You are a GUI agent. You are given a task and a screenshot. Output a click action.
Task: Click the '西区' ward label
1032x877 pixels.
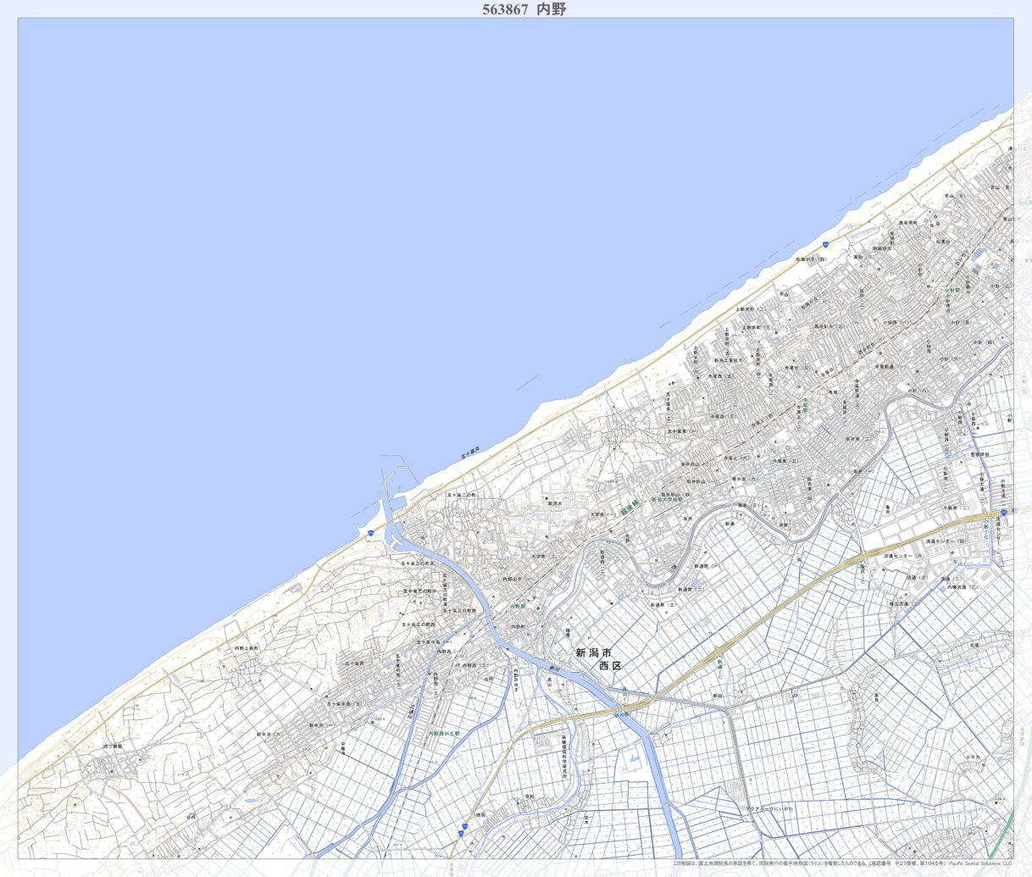tap(610, 666)
